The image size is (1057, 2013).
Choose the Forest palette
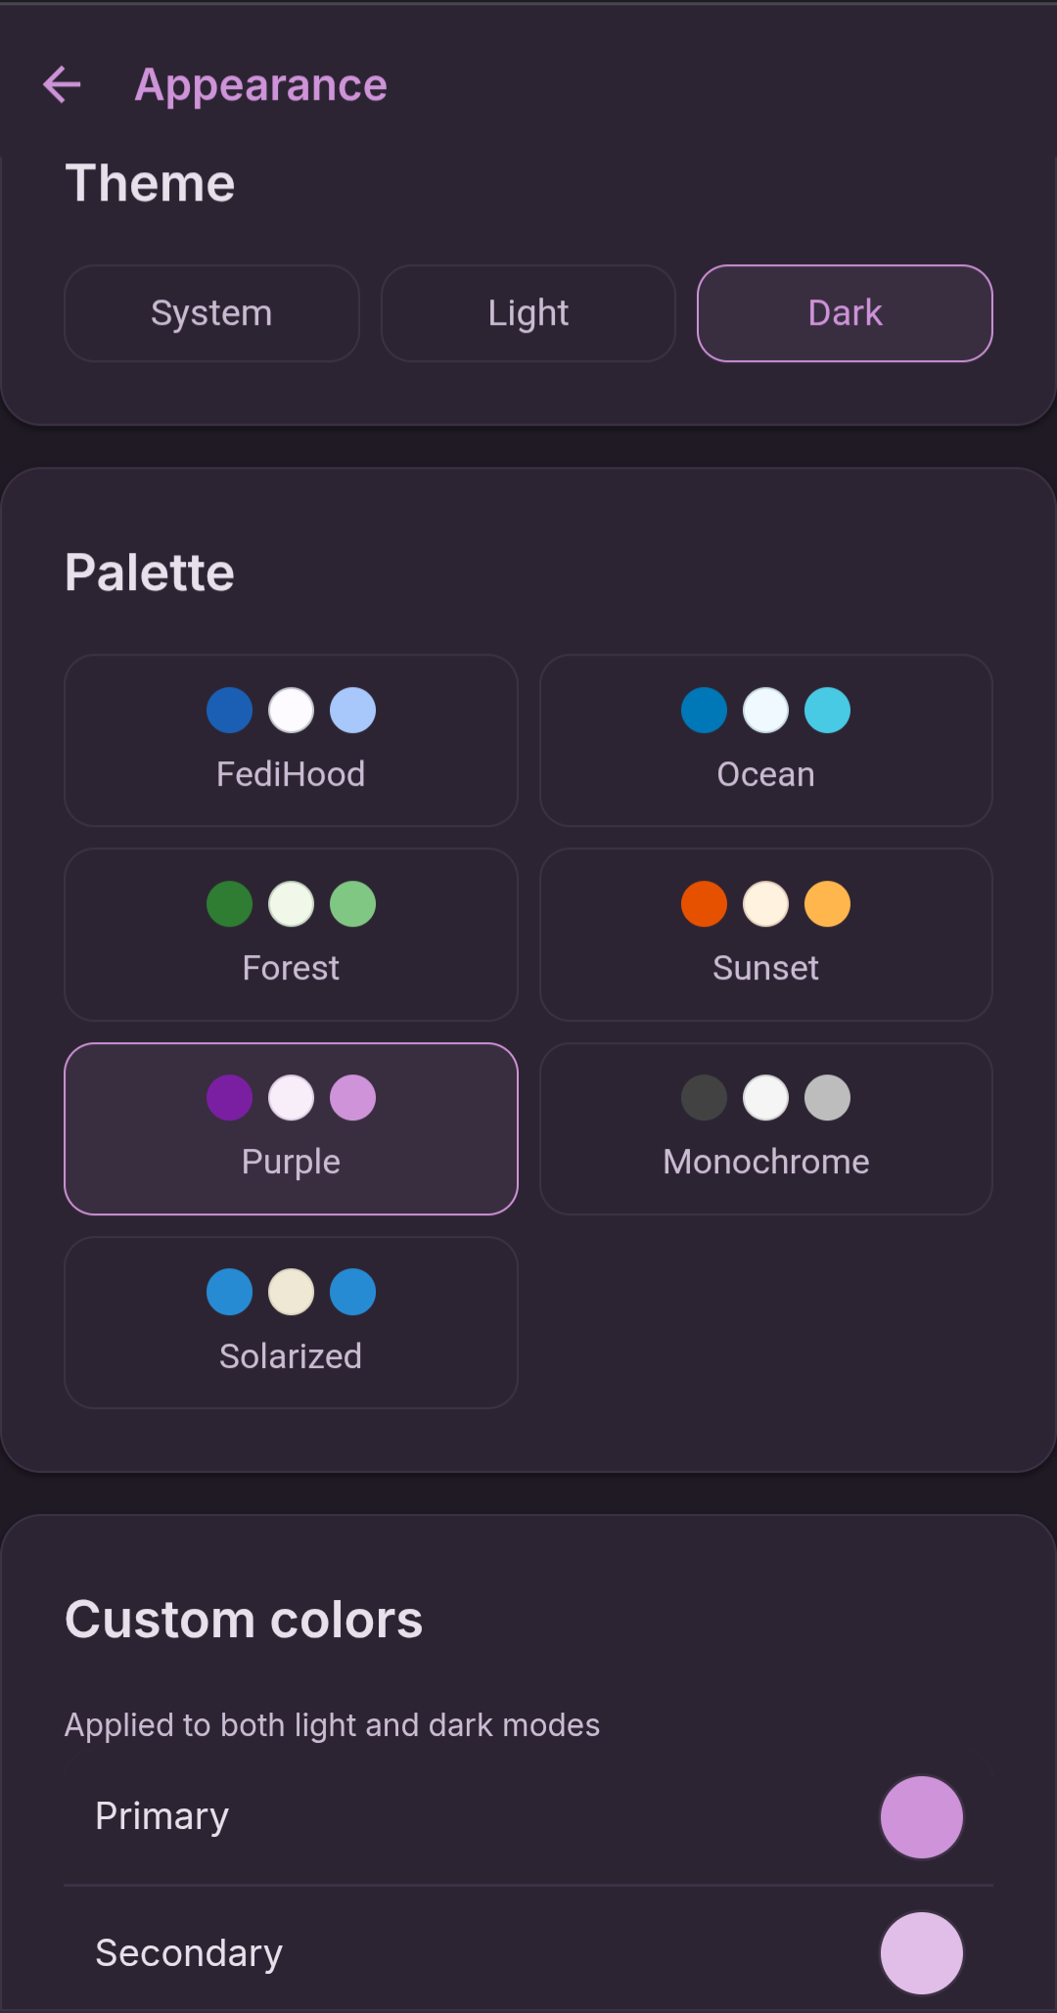(x=291, y=935)
